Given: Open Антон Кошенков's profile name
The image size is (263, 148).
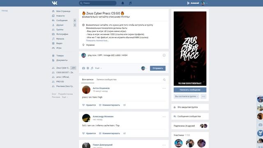Looking at the screenshot, I should [101, 88].
